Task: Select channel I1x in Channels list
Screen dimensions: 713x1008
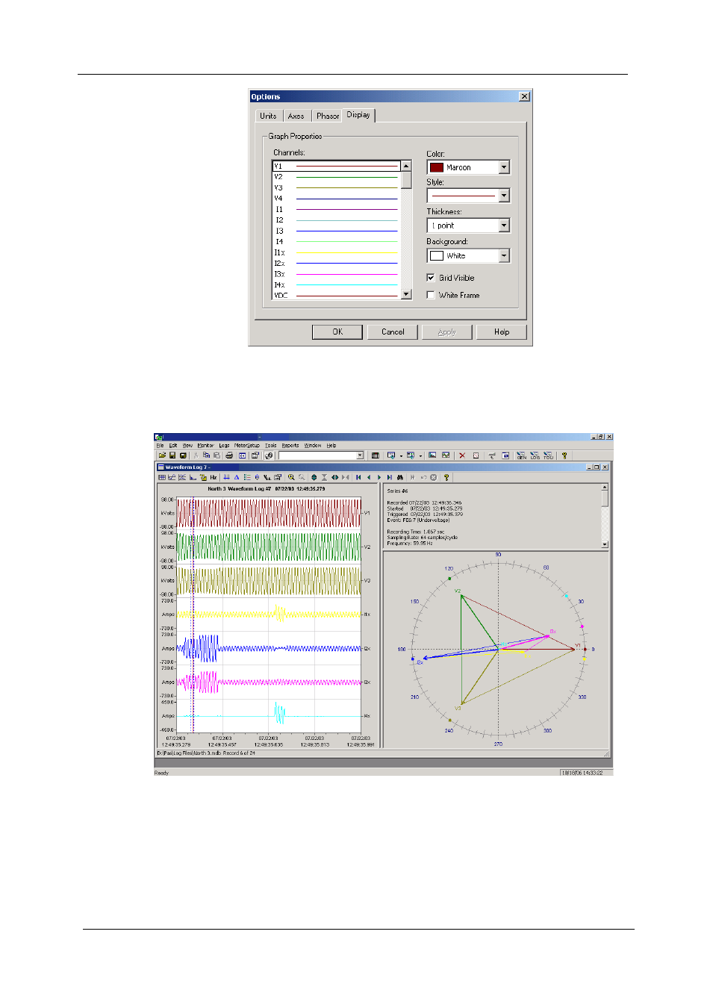Action: click(x=336, y=252)
